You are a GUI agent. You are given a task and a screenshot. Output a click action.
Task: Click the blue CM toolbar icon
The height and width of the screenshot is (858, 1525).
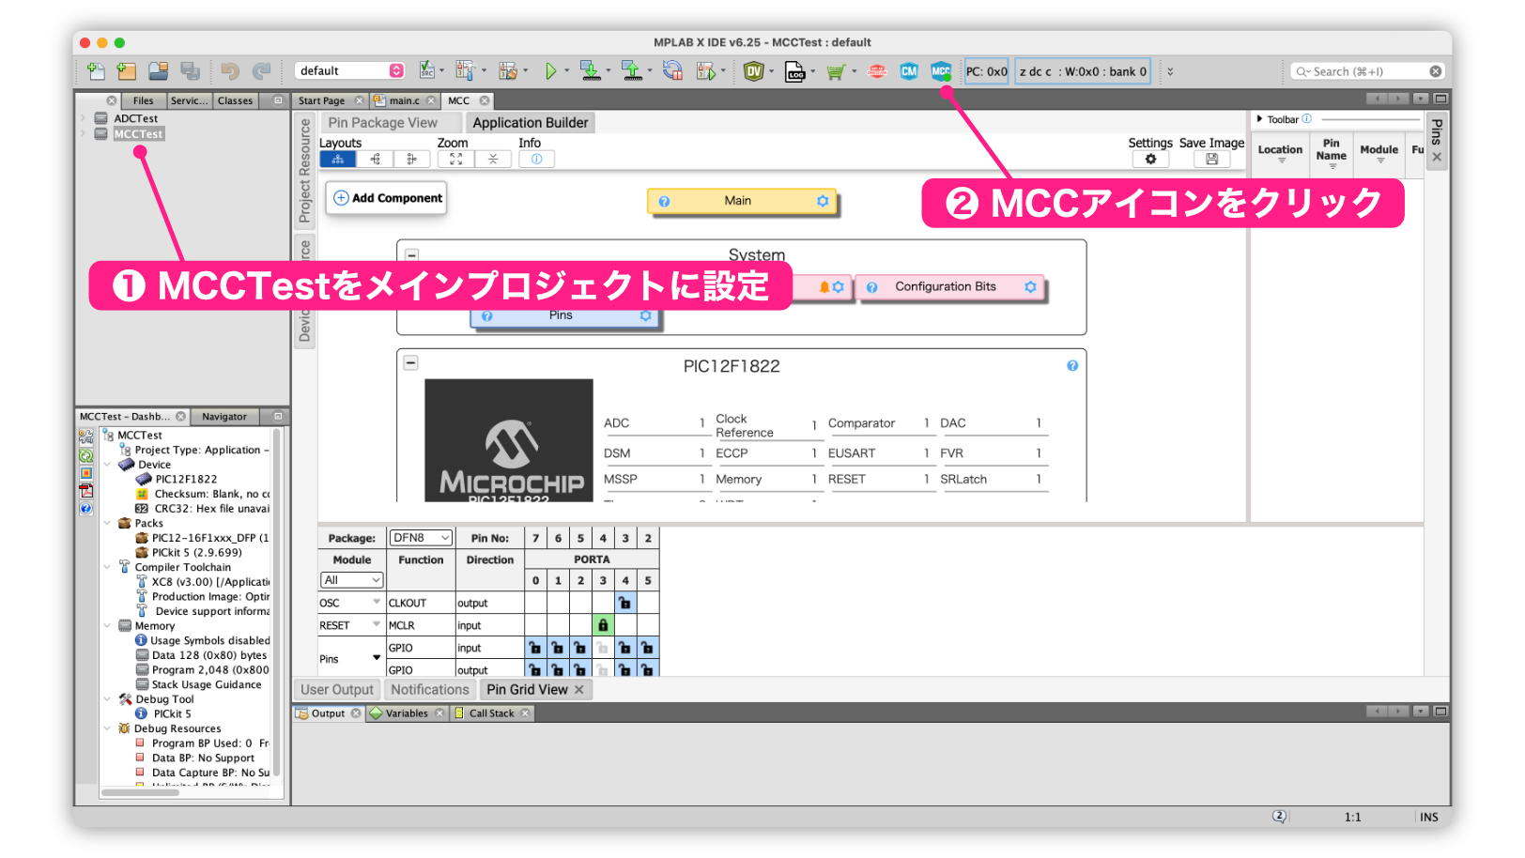[909, 71]
